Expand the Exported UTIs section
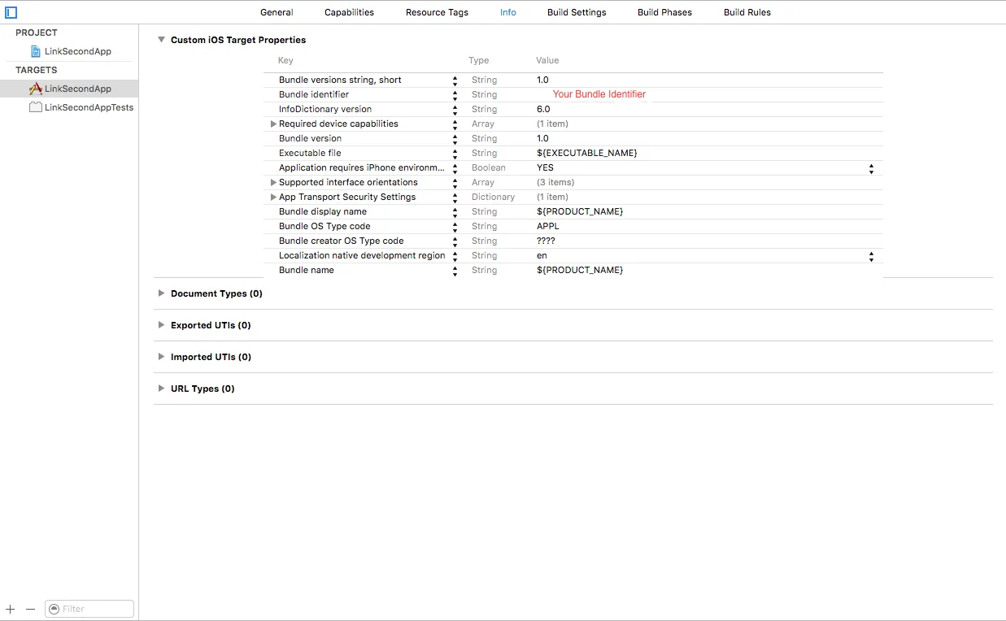Image resolution: width=1006 pixels, height=621 pixels. pyautogui.click(x=161, y=325)
